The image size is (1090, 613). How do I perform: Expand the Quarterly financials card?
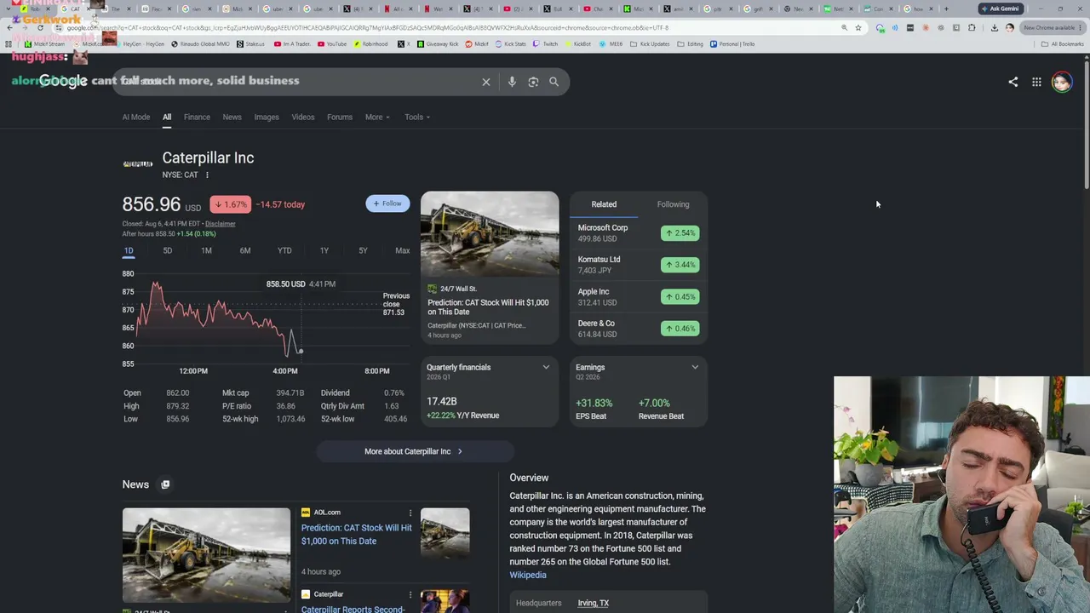click(x=546, y=368)
